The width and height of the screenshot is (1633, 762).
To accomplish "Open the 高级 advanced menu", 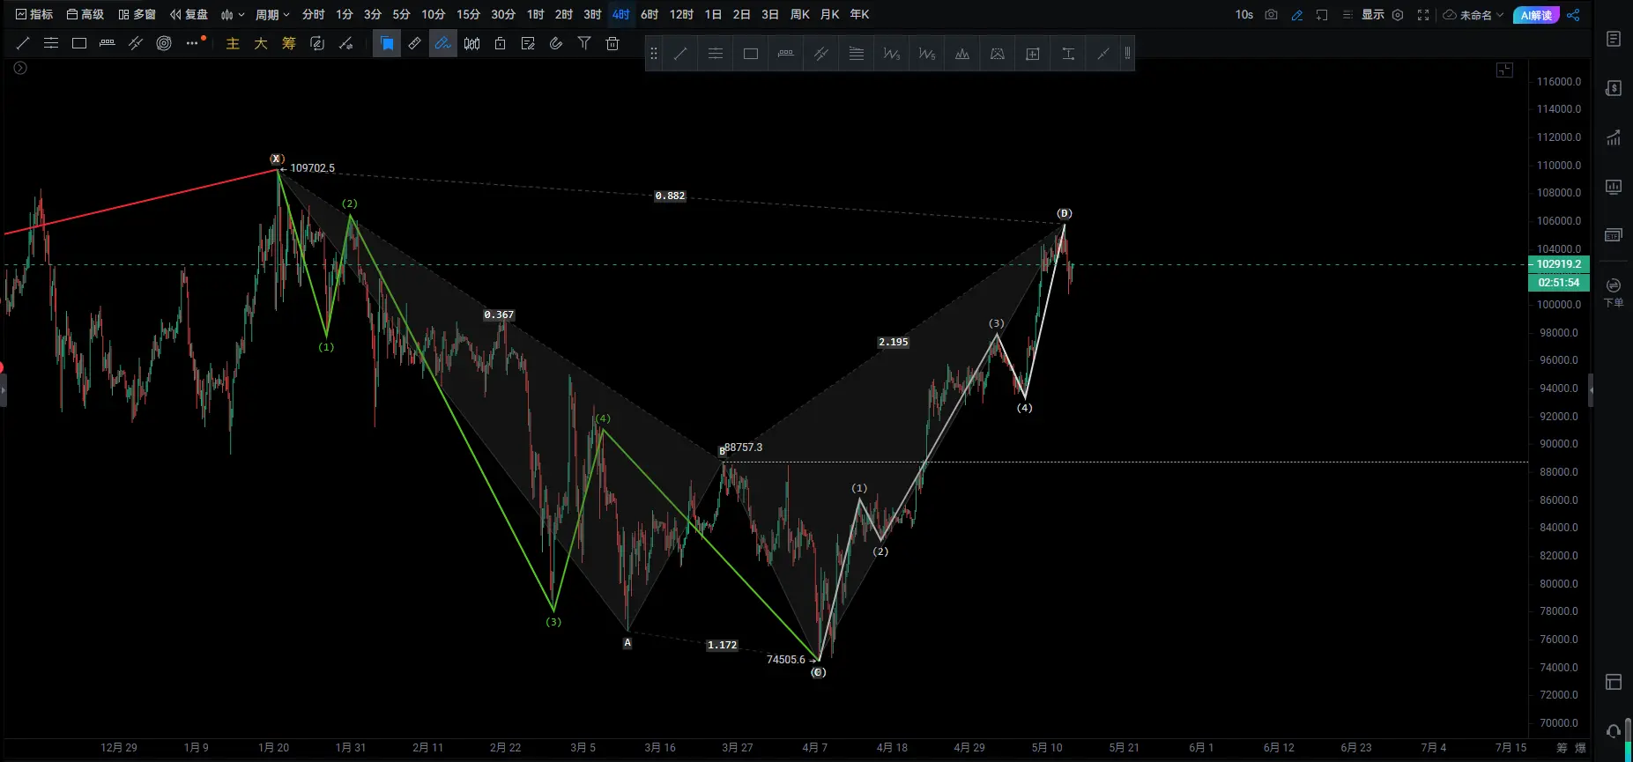I will (85, 14).
